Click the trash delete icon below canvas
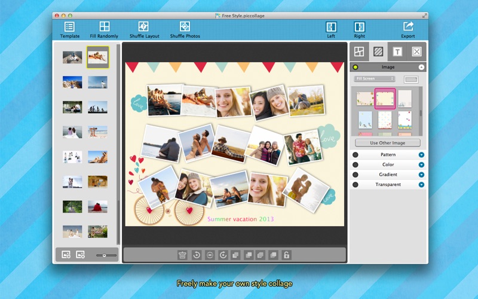 click(x=182, y=255)
